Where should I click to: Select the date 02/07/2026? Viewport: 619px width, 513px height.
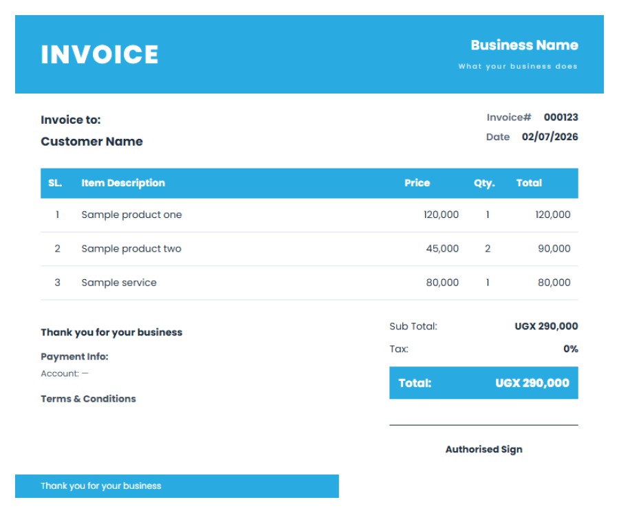pos(550,137)
